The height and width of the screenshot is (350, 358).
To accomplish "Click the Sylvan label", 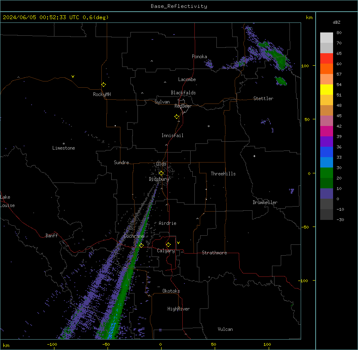I will point(162,102).
